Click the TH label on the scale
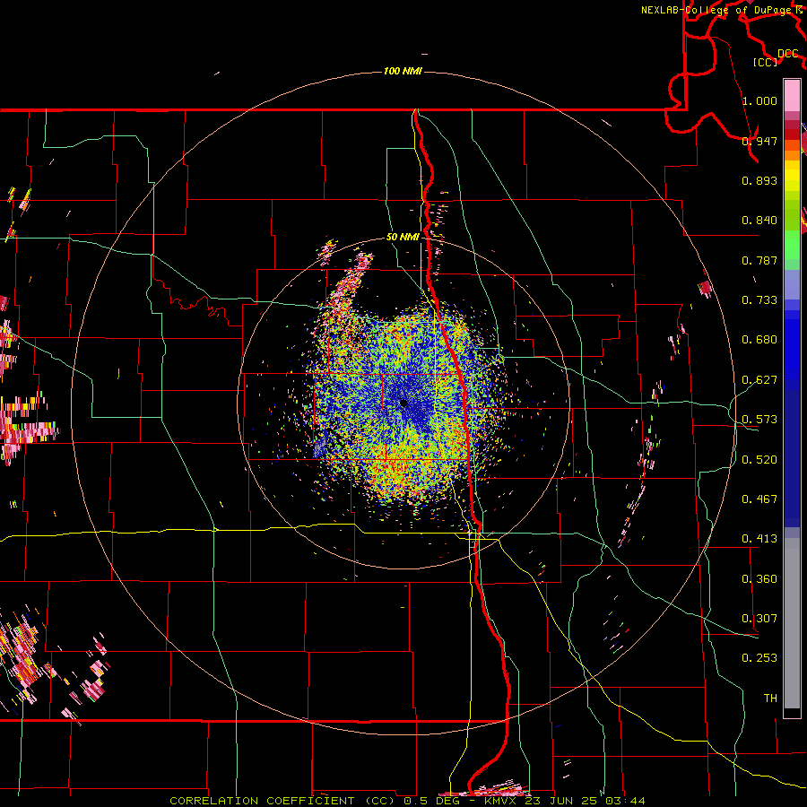This screenshot has width=807, height=807. 770,699
